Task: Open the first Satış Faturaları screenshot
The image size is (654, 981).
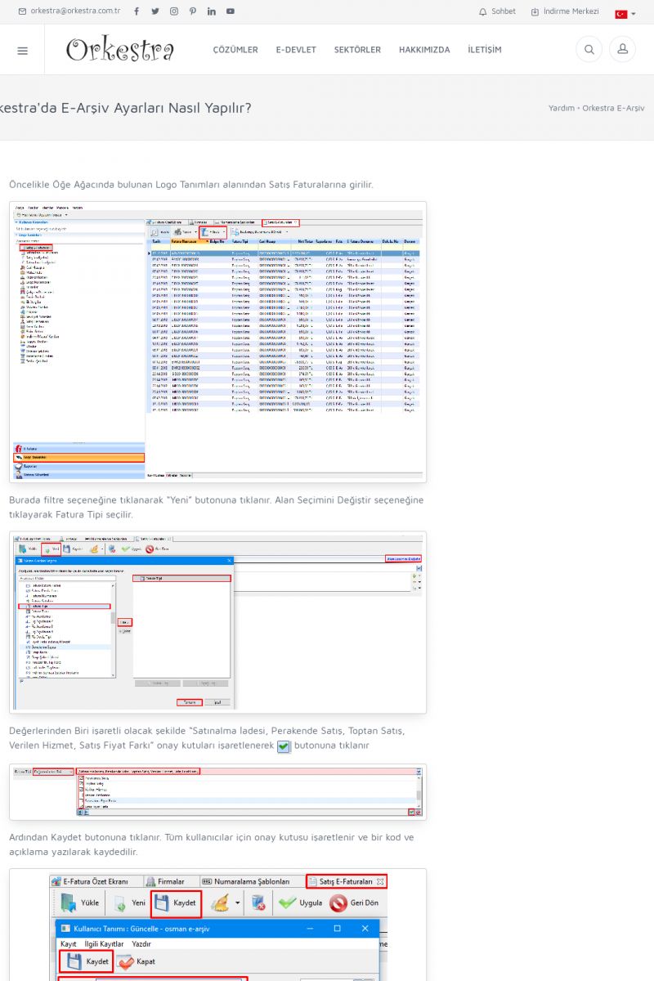Action: click(x=217, y=341)
